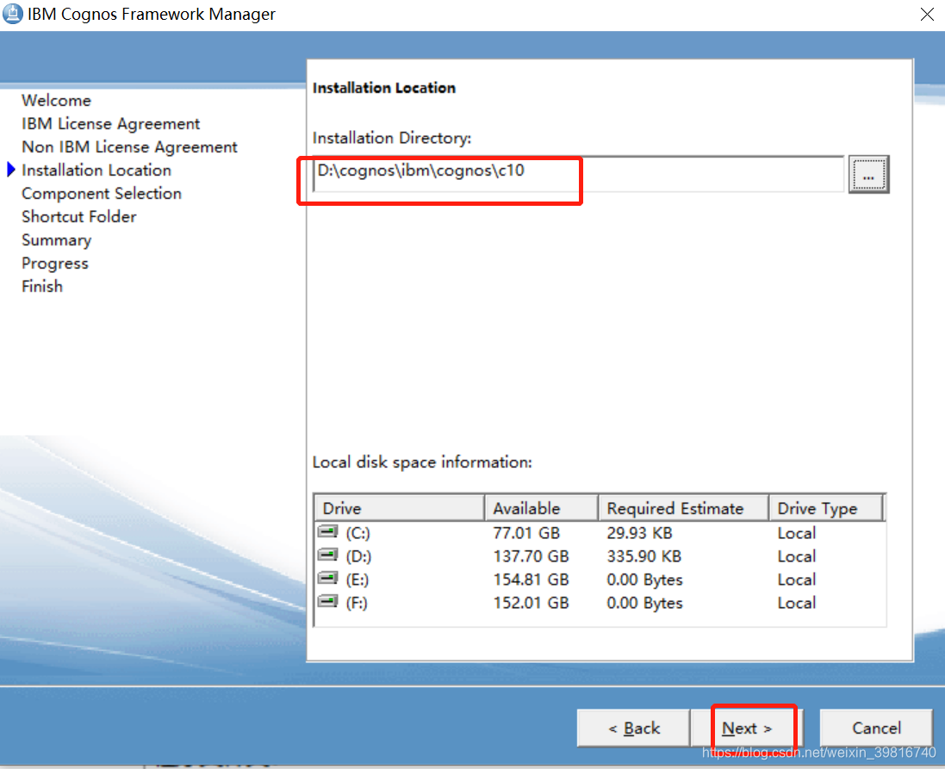Click the 152.01 GB available value

pyautogui.click(x=531, y=603)
